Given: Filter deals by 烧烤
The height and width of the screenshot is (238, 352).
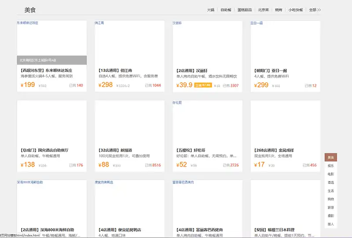Looking at the screenshot, I should coord(279,10).
